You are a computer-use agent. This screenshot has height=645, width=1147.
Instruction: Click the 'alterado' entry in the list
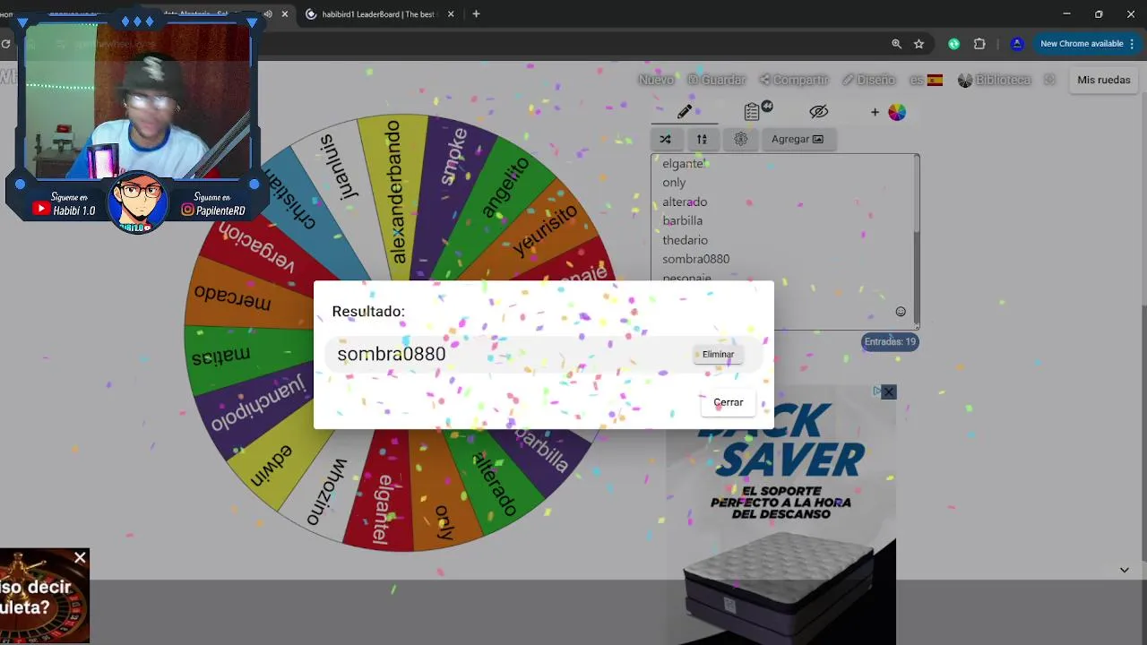[x=685, y=202]
